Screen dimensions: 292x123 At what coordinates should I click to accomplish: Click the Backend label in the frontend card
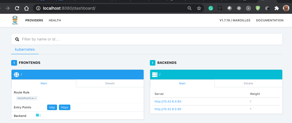[x=20, y=116]
